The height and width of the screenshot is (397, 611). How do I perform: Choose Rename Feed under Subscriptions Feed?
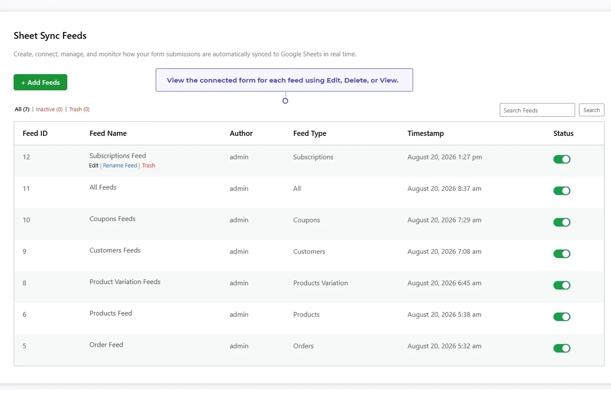click(x=120, y=166)
